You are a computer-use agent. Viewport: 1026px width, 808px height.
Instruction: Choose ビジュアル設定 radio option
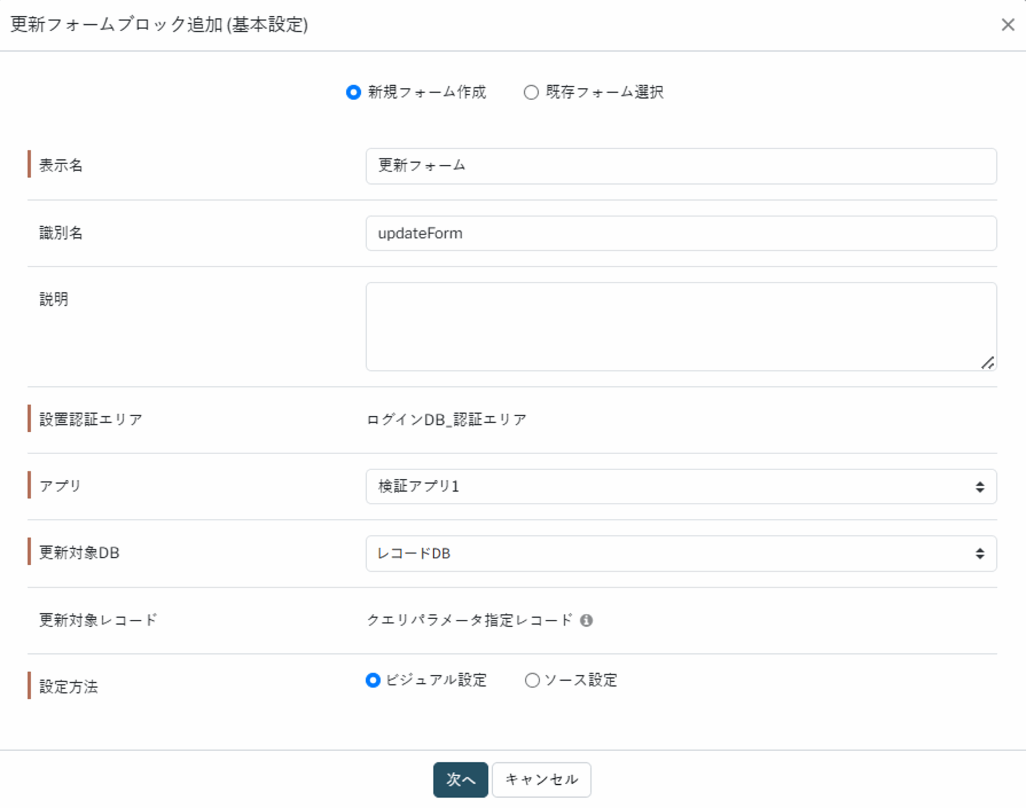pos(373,680)
